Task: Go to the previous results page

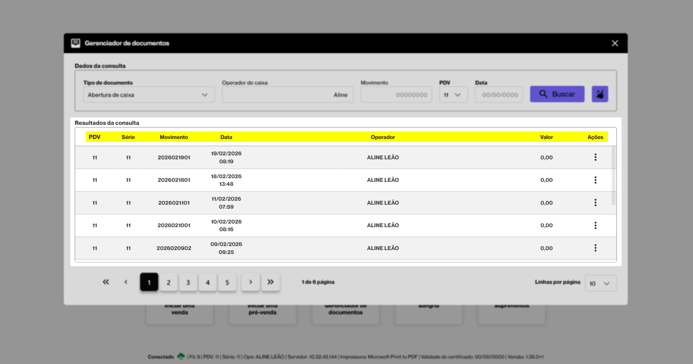Action: [x=126, y=282]
